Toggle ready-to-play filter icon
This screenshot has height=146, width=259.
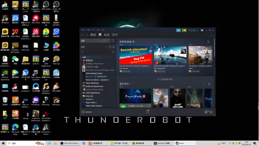click(x=114, y=47)
